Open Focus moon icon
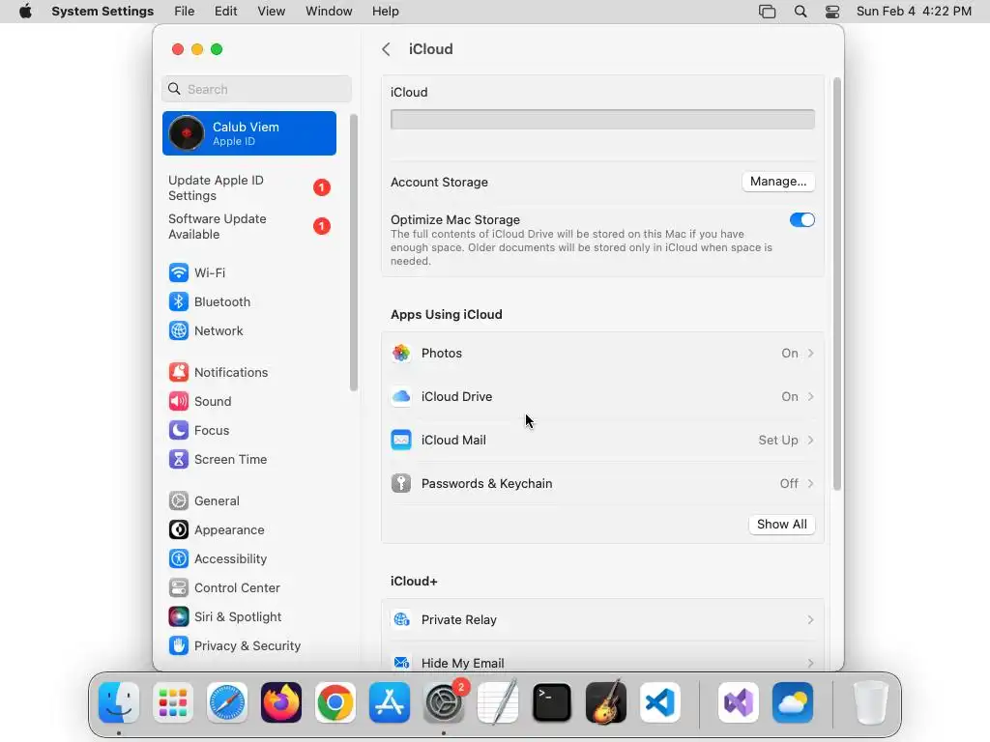This screenshot has width=990, height=742. tap(179, 430)
